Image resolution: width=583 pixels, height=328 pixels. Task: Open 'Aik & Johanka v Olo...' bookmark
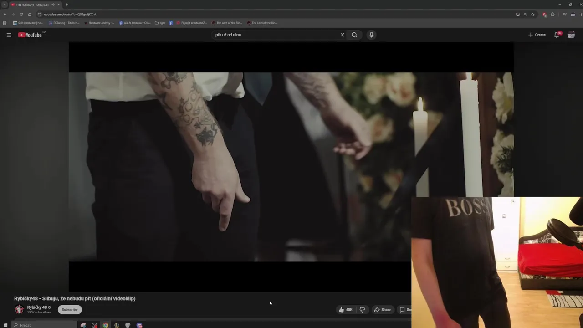[135, 23]
